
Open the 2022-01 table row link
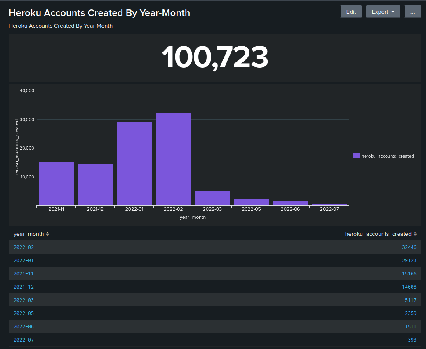coord(24,261)
